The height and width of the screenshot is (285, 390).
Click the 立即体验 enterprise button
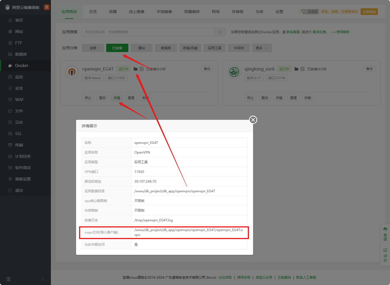(369, 12)
